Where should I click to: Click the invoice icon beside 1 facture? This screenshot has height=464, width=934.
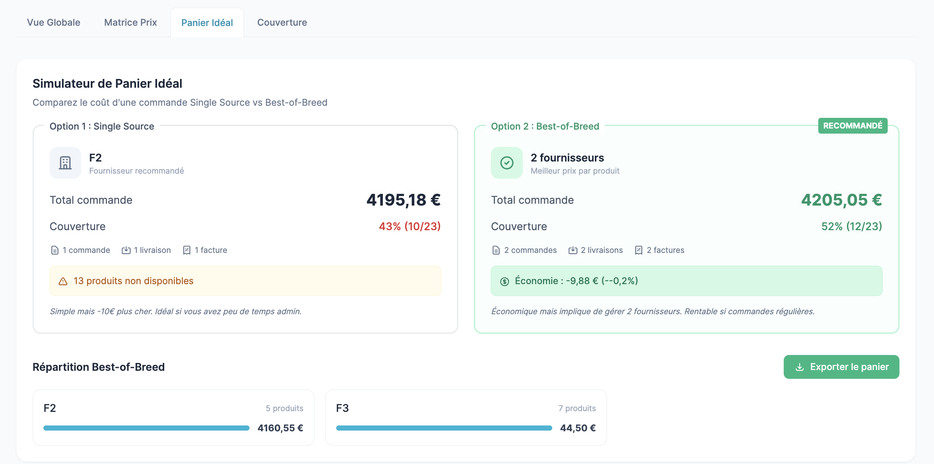187,250
